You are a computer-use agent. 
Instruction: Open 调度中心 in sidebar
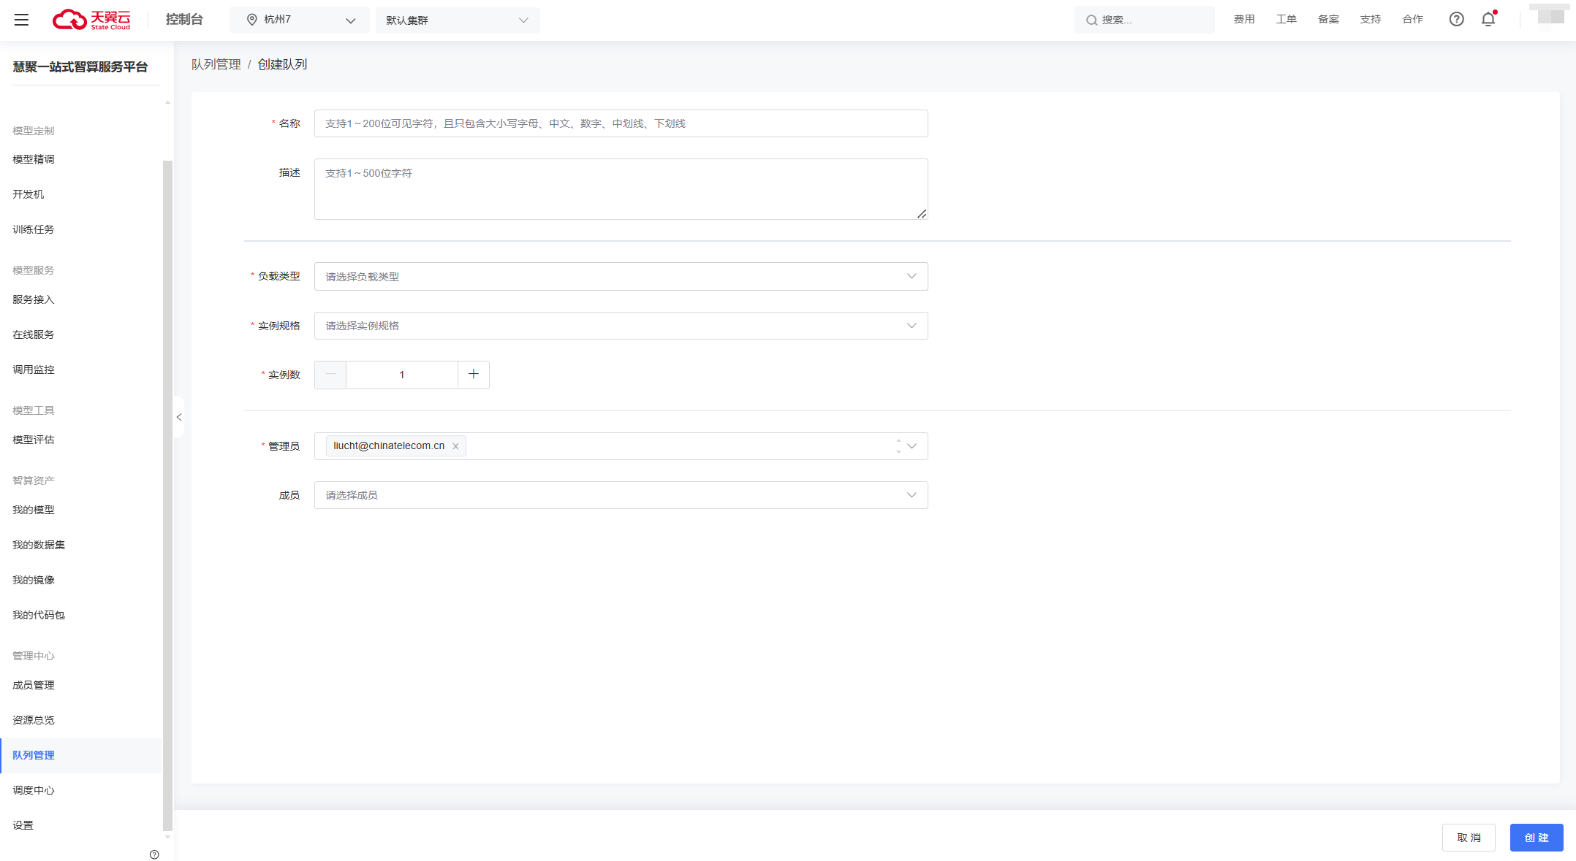[x=34, y=790]
